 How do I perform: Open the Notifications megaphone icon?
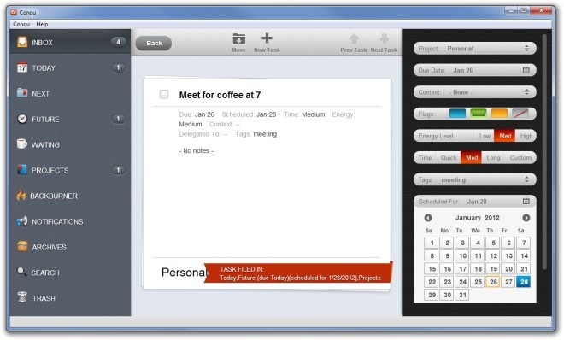(x=22, y=220)
